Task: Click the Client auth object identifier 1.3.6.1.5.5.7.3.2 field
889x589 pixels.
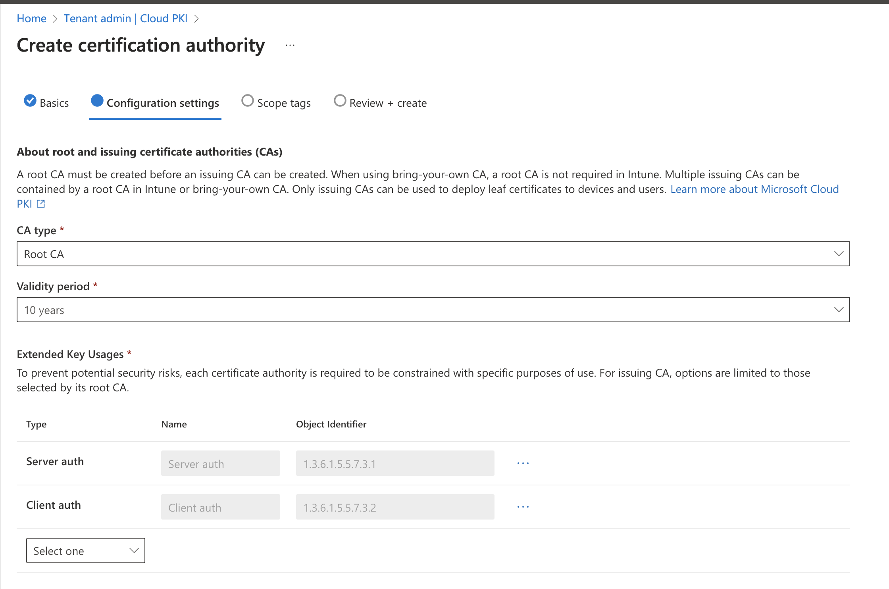Action: (x=395, y=507)
